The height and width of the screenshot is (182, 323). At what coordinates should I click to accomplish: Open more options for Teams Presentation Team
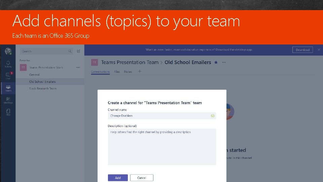78,67
